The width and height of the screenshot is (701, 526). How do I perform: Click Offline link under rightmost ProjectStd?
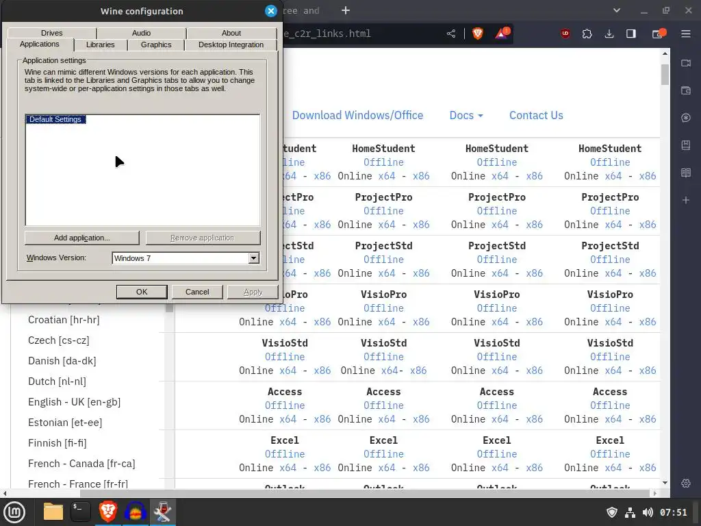click(x=610, y=260)
